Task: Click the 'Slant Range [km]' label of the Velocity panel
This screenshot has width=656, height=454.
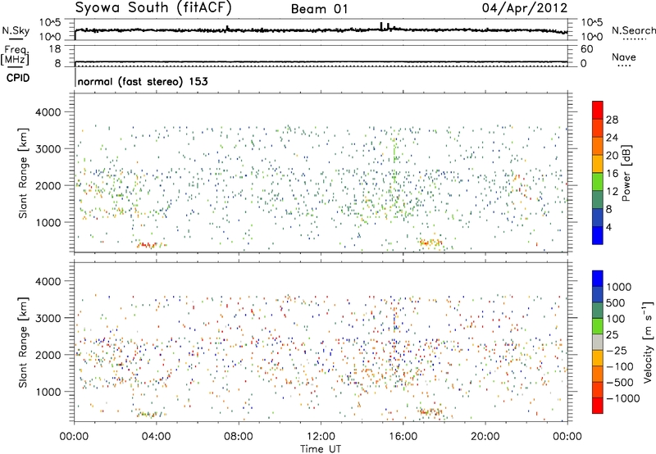Action: 23,343
